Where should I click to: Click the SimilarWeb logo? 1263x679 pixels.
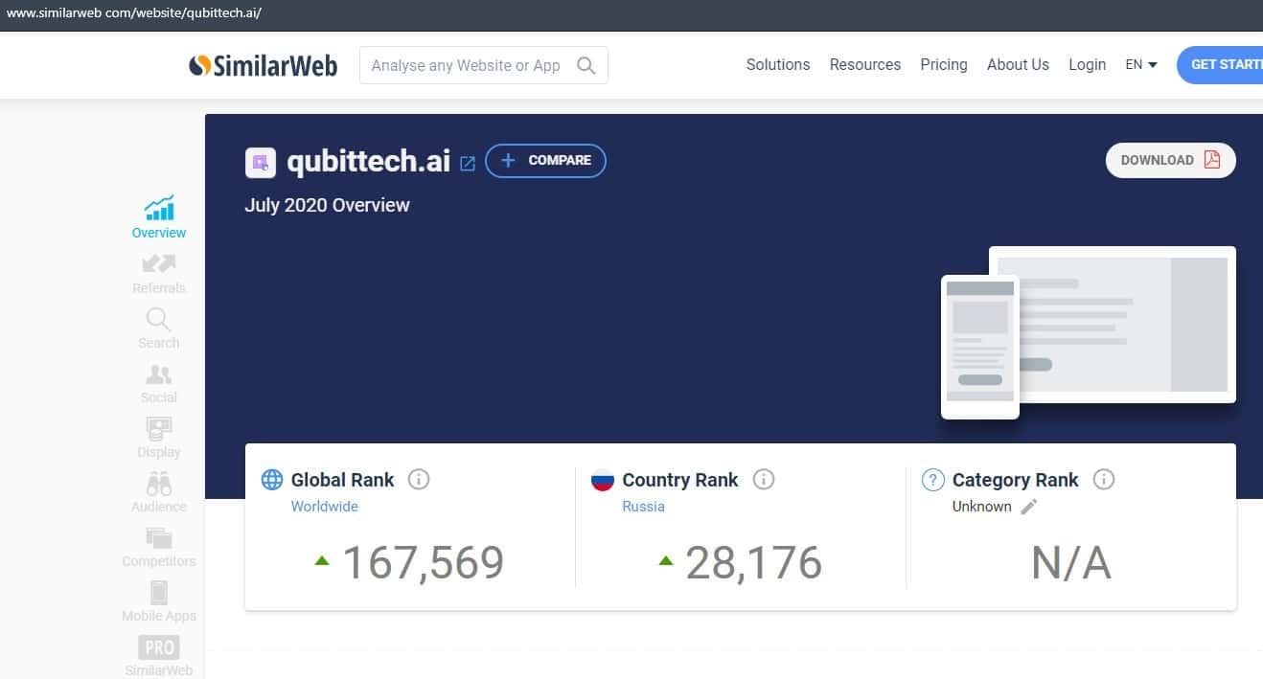pos(263,65)
